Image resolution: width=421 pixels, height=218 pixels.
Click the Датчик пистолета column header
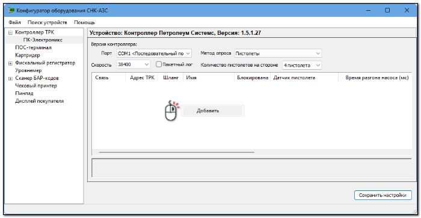pyautogui.click(x=304, y=77)
